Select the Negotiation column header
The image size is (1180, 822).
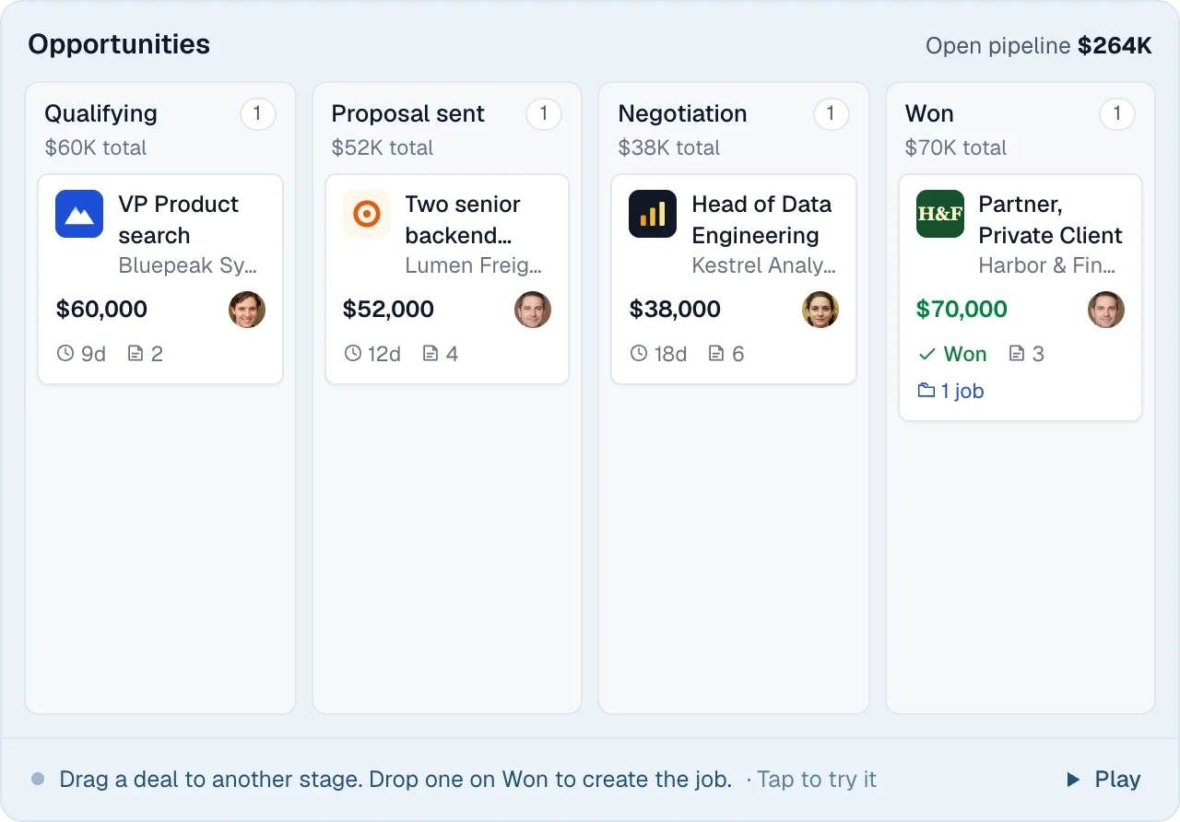point(683,113)
